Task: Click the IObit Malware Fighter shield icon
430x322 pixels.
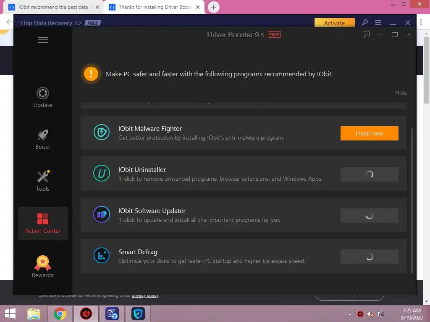Action: [102, 132]
